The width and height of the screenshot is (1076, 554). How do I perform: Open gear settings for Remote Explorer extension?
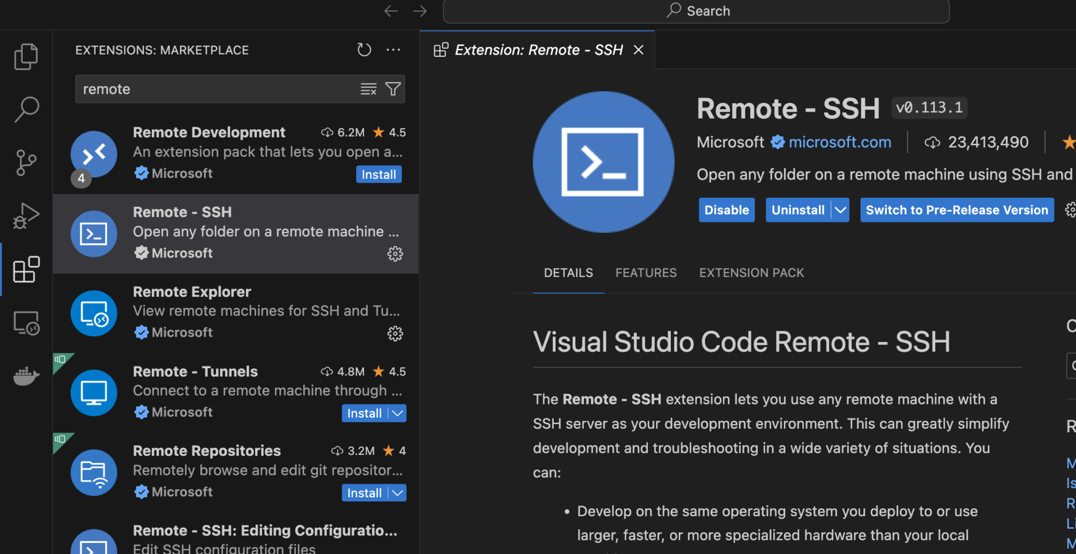point(395,334)
